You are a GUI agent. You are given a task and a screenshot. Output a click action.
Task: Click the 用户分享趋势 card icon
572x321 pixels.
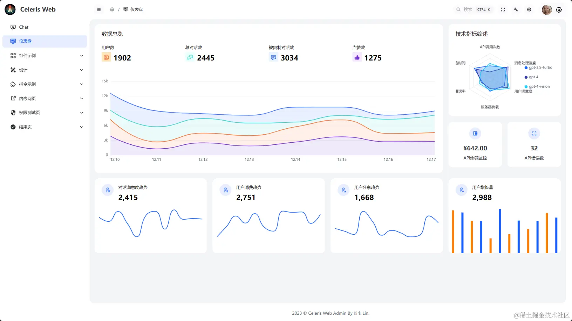pyautogui.click(x=343, y=190)
